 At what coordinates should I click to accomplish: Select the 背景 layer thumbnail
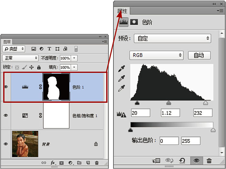tap(25, 144)
